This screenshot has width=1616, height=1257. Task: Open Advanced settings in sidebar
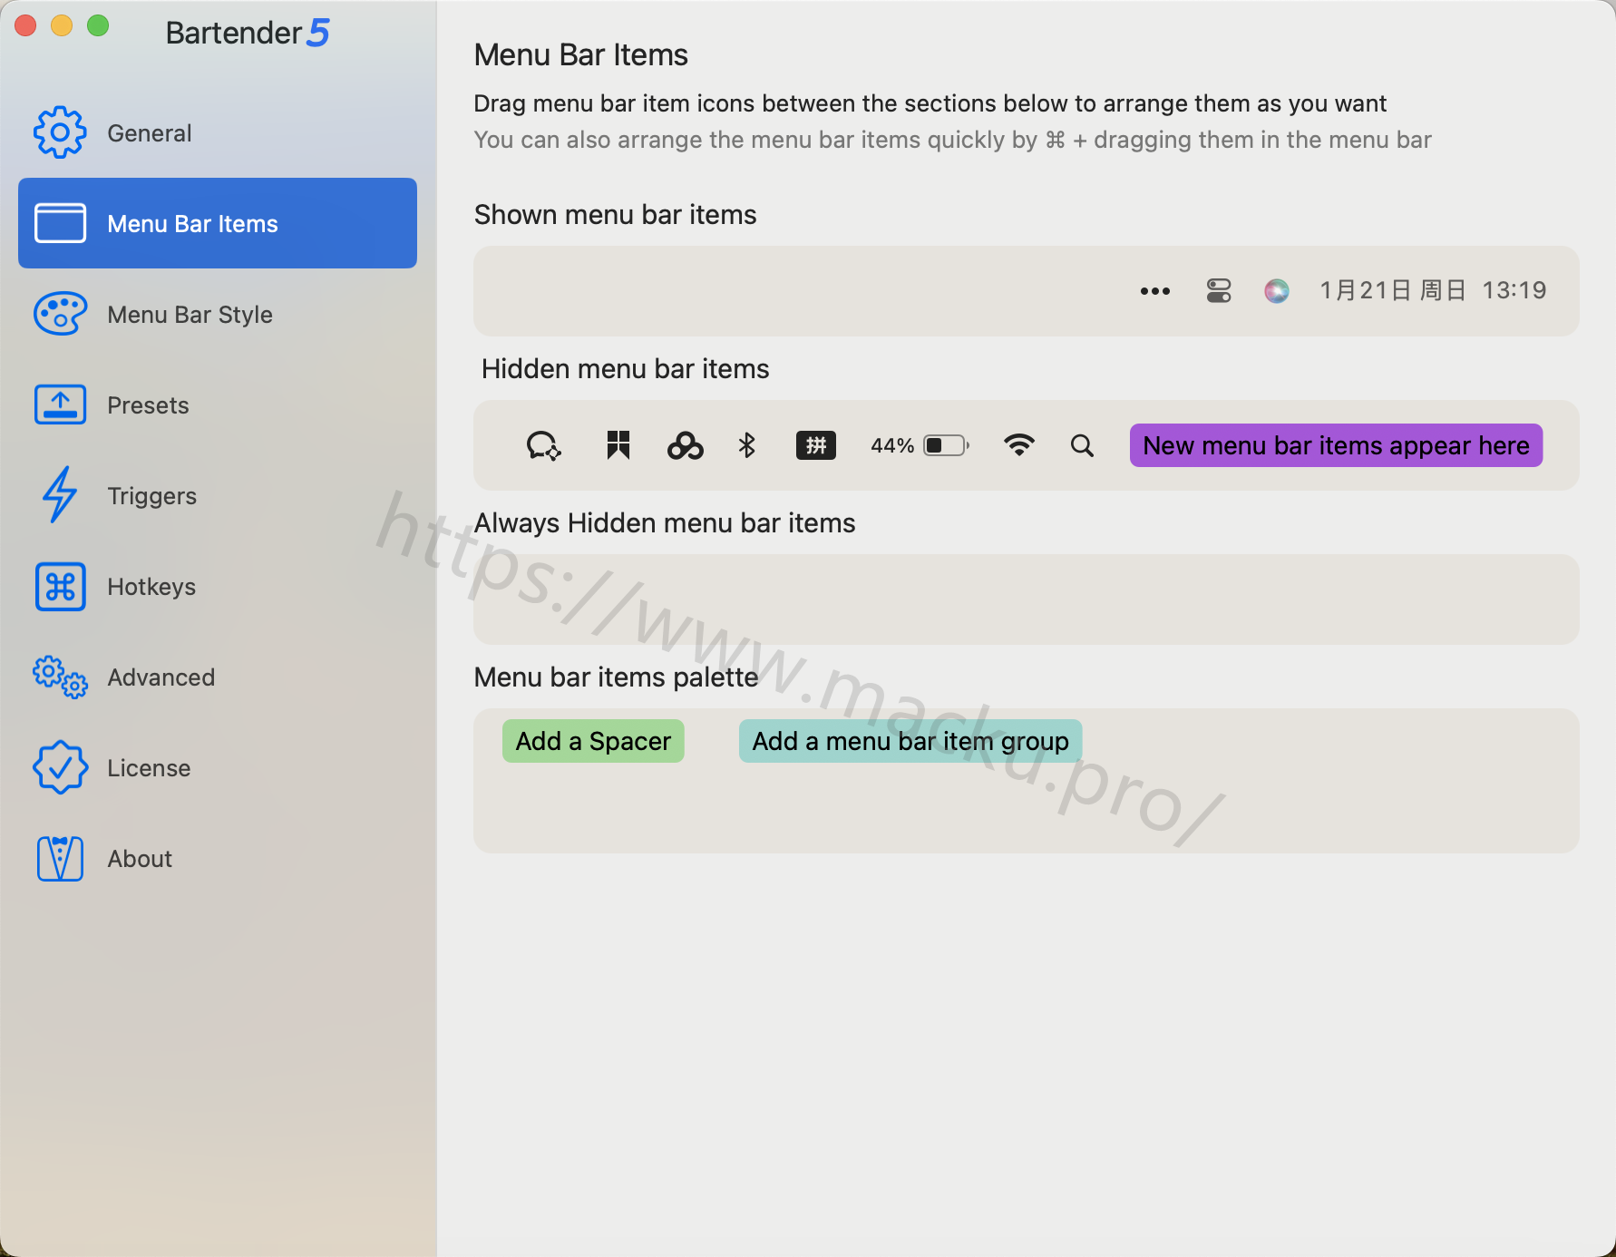click(218, 677)
